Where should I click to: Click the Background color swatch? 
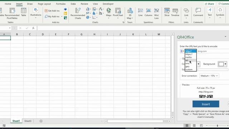(x=221, y=64)
